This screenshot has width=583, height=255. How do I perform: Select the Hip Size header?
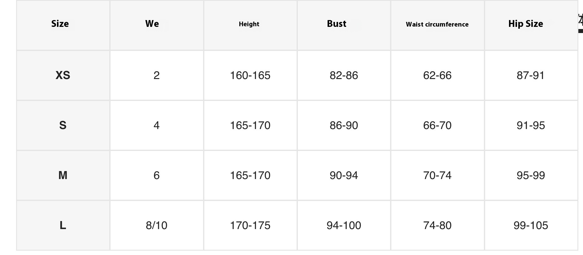(525, 24)
